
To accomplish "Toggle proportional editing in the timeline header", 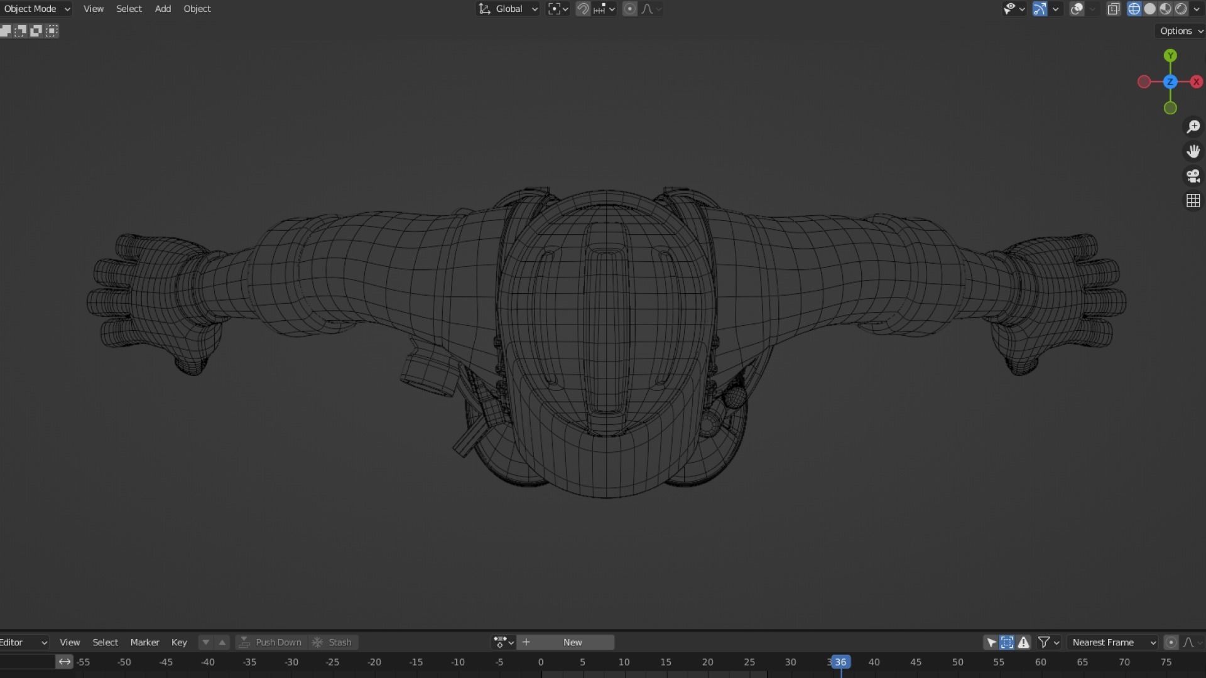I will pos(1171,642).
